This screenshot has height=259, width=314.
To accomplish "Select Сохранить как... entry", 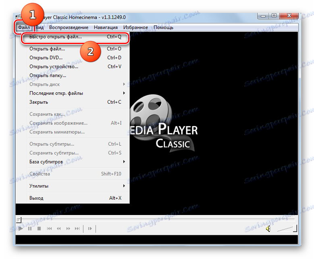I will [x=75, y=114].
